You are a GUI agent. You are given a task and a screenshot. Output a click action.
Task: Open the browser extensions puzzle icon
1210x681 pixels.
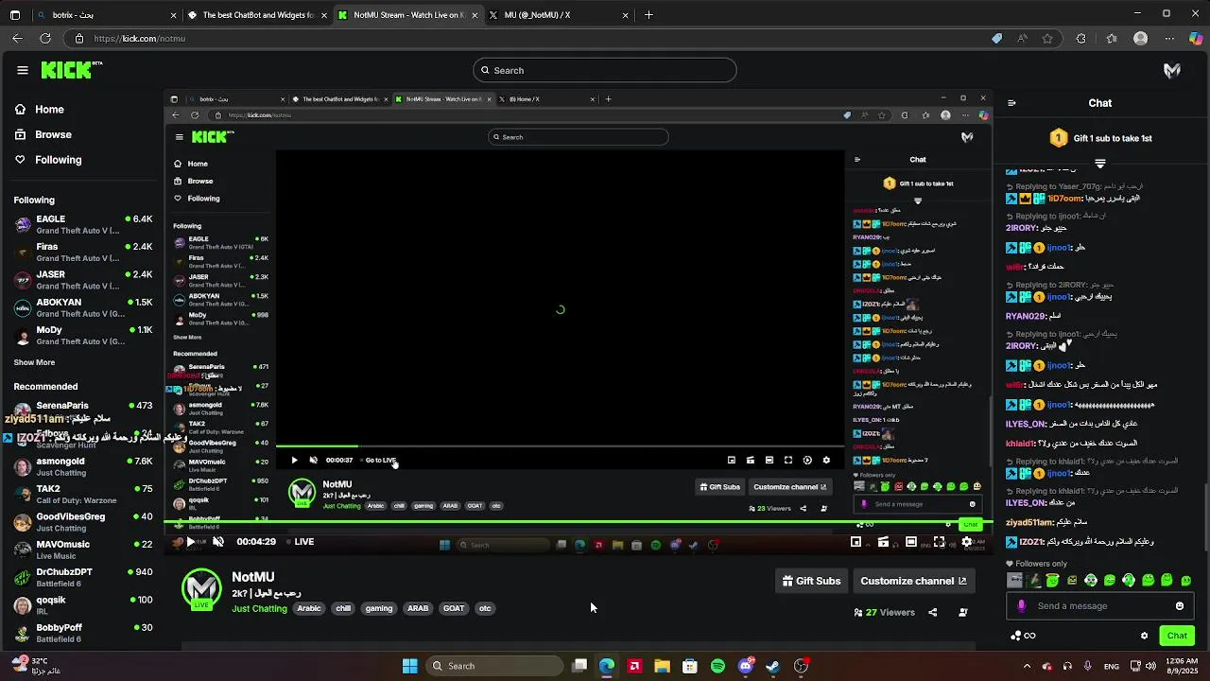[x=1081, y=39]
